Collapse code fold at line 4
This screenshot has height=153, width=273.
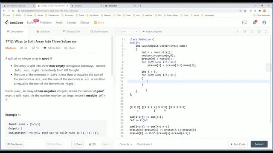125,49
